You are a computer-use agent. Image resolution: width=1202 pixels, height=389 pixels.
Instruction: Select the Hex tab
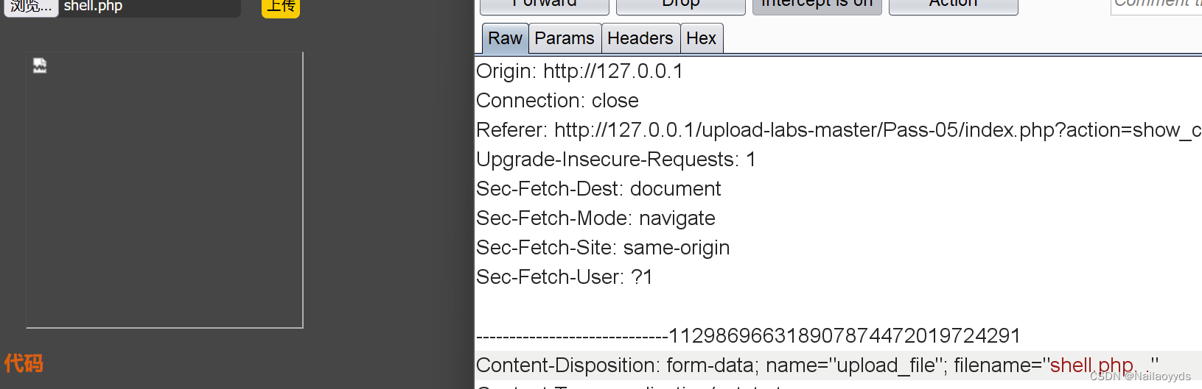[x=701, y=38]
